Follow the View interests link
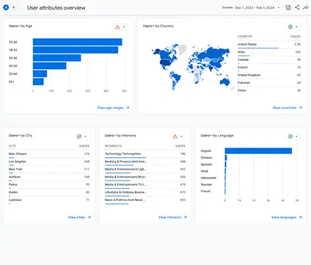311x265 pixels. 172,217
